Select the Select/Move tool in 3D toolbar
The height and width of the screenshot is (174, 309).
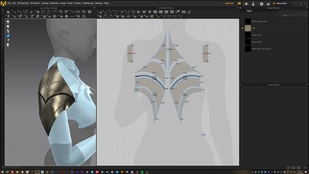click(x=14, y=12)
